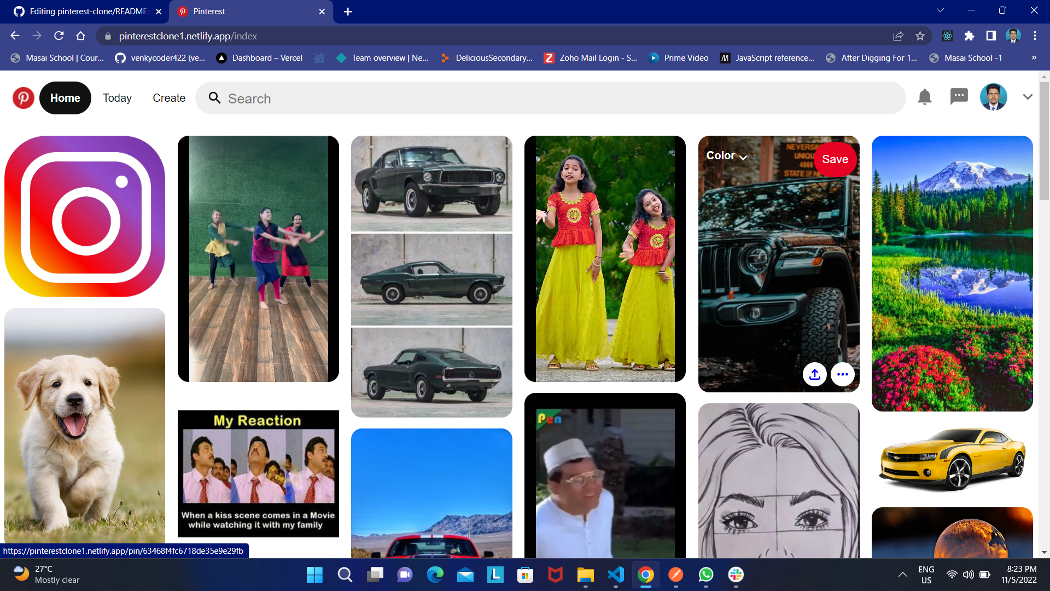Open File Explorer from taskbar
The height and width of the screenshot is (591, 1050).
click(585, 575)
